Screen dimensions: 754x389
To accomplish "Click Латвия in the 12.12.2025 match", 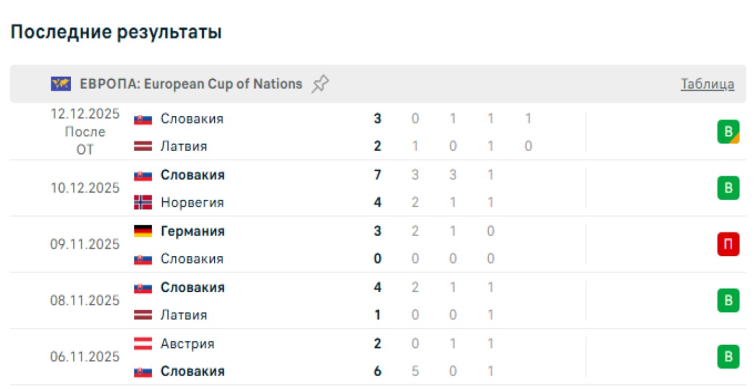I will pos(184,146).
